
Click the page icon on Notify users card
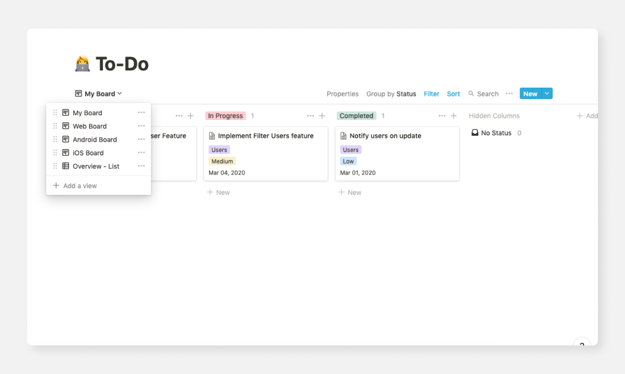(x=343, y=135)
